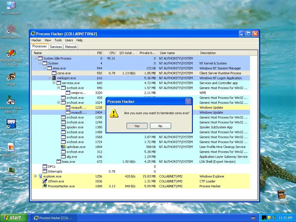Confirm termination by clicking Yes
This screenshot has width=296, height=222.
[137, 126]
